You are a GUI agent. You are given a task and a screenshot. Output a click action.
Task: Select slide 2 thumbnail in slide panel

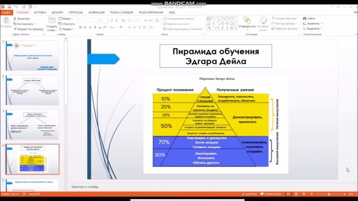point(32,90)
